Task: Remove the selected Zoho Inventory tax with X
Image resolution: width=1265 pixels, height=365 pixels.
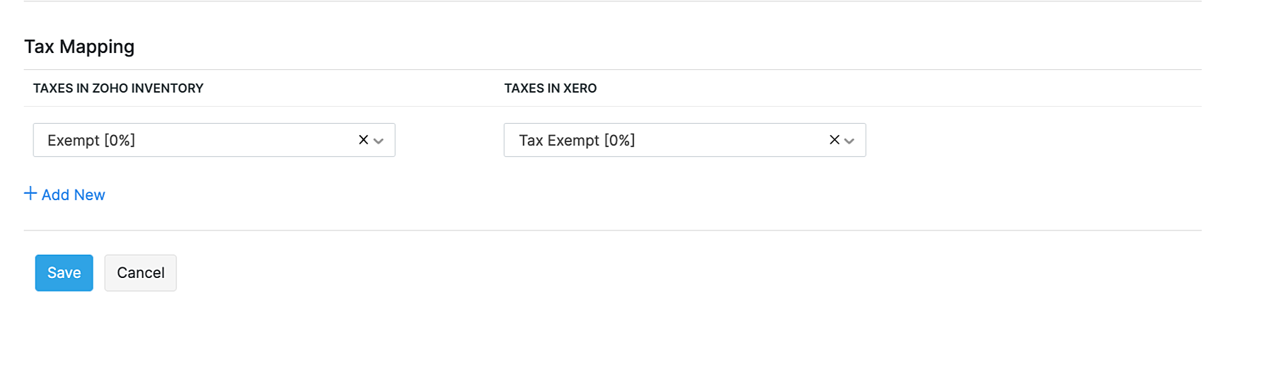Action: coord(363,140)
